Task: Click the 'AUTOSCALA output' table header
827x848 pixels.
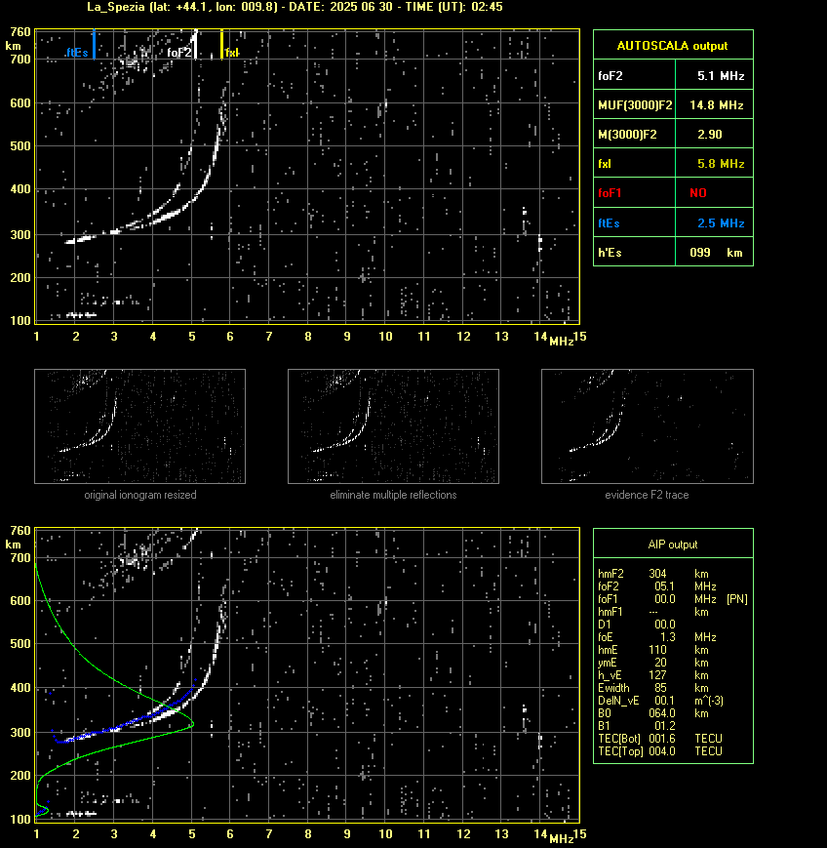Action: click(x=673, y=46)
